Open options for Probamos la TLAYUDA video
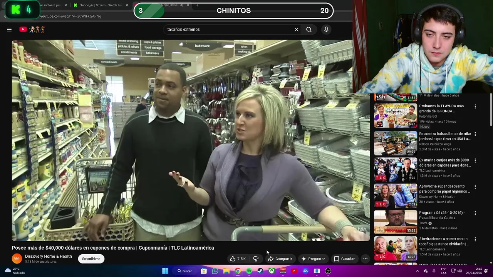493x277 pixels. [475, 107]
